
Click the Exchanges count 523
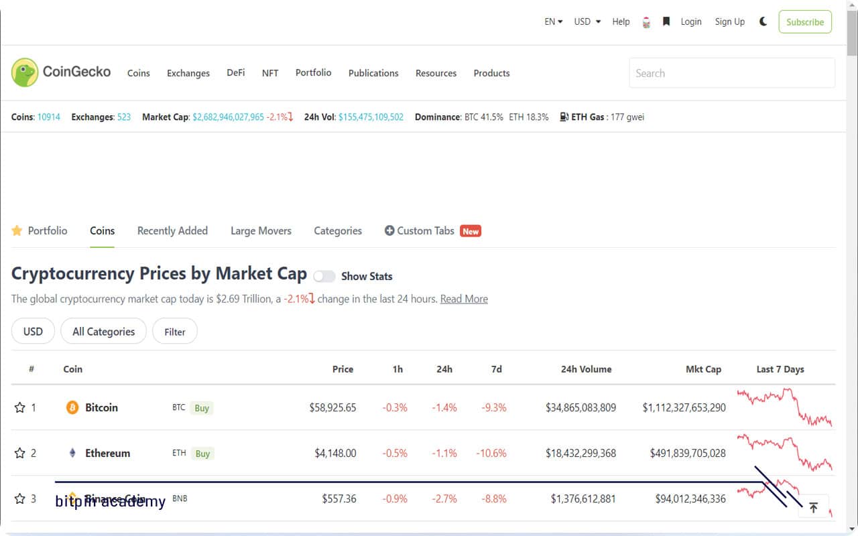124,117
